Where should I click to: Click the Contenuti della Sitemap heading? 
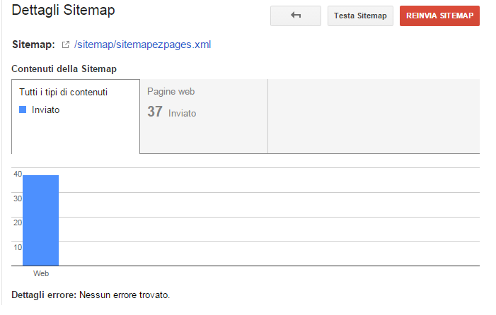pos(64,69)
